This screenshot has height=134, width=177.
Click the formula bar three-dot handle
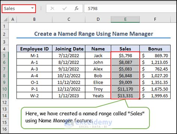coord(41,9)
